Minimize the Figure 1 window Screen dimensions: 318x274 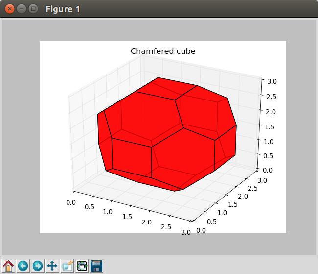(x=21, y=9)
